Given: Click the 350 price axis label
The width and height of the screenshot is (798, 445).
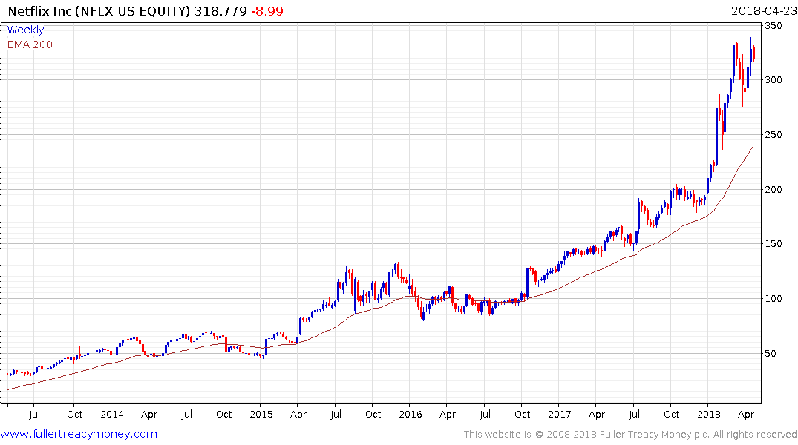Looking at the screenshot, I should [774, 25].
